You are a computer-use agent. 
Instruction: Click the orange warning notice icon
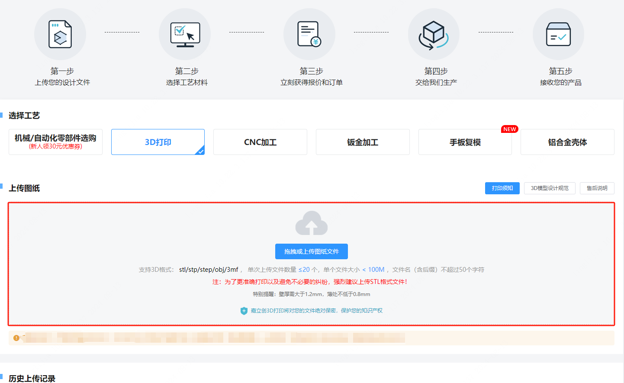click(x=16, y=338)
